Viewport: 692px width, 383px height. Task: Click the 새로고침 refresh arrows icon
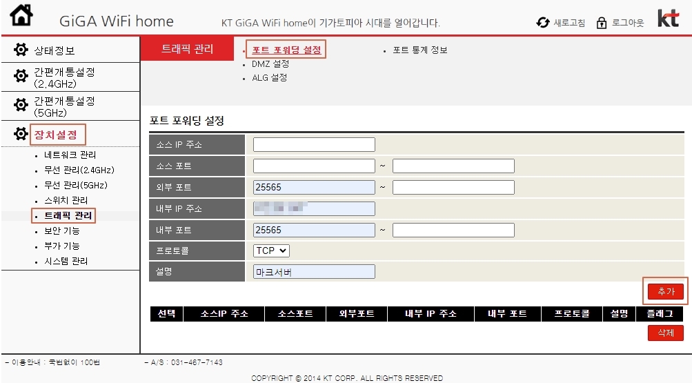(x=543, y=23)
